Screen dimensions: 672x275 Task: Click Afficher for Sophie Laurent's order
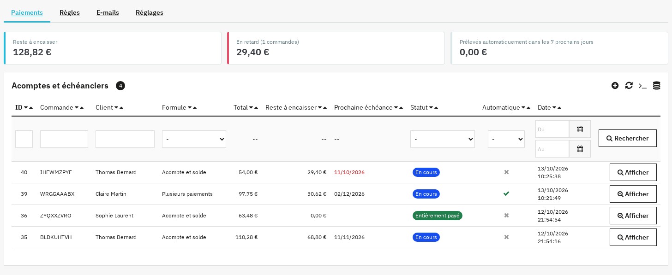tap(633, 216)
